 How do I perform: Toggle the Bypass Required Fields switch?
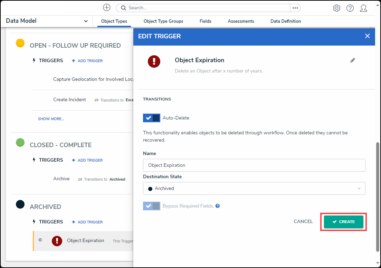152,206
